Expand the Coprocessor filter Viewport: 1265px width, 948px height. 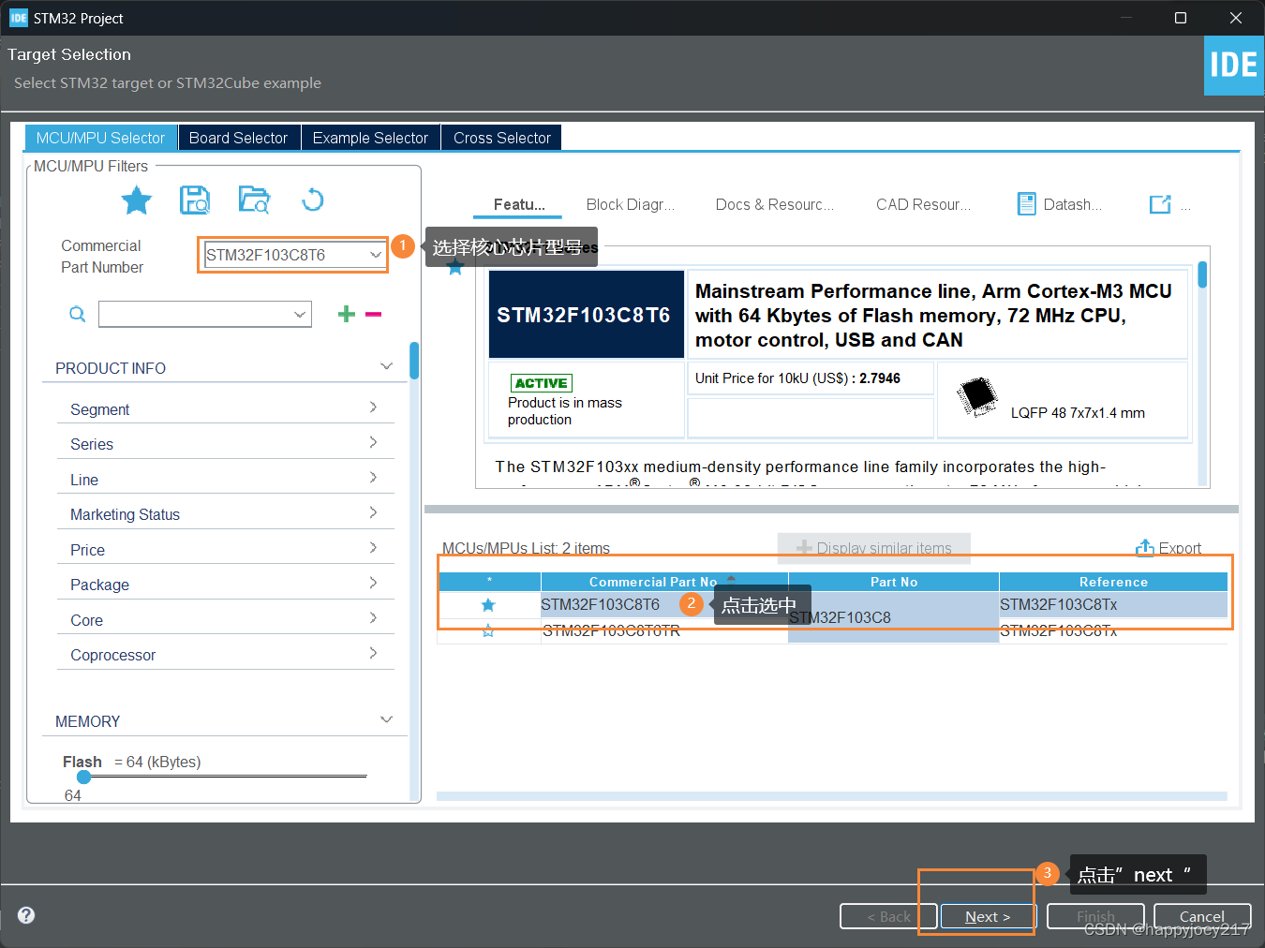[373, 653]
